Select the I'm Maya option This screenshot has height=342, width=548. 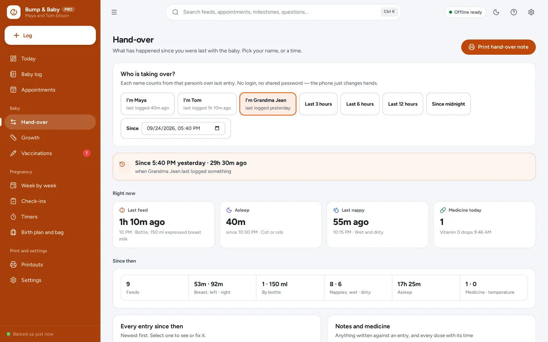pos(148,104)
